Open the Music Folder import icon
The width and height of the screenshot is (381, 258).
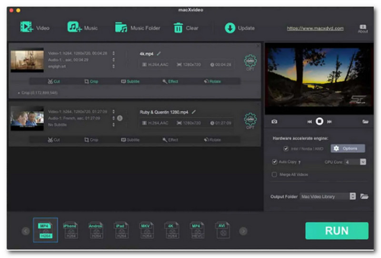[x=122, y=28]
